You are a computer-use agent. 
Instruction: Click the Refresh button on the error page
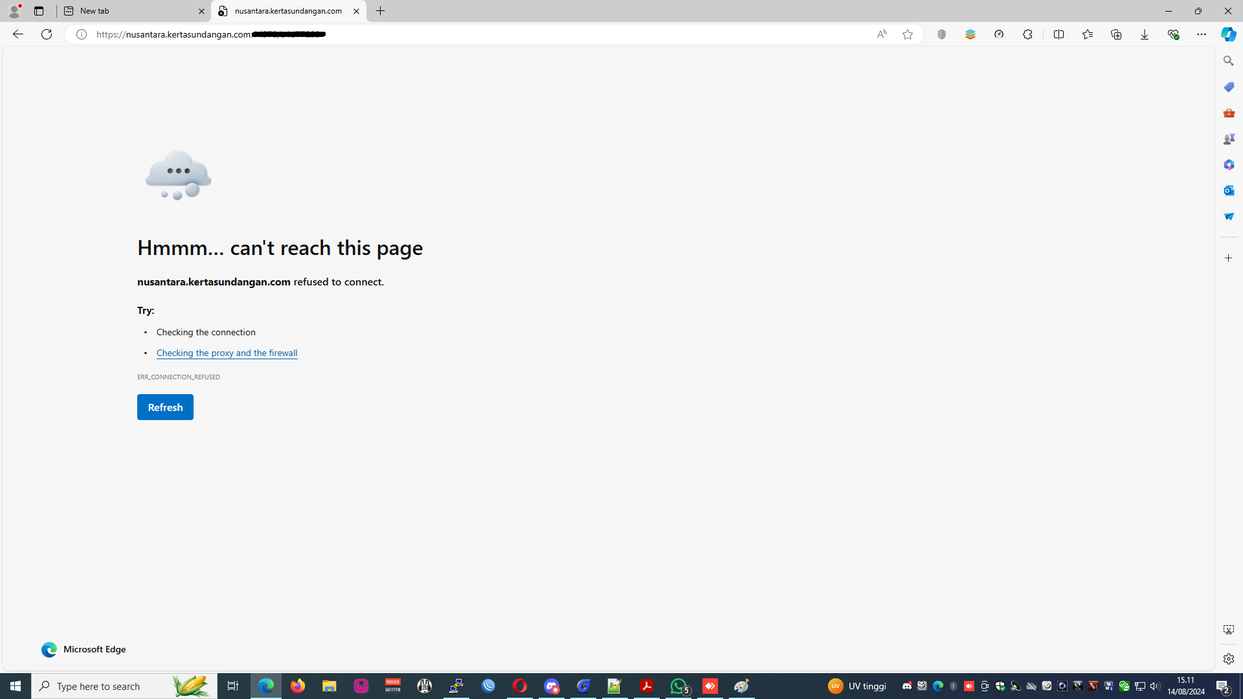click(x=165, y=407)
